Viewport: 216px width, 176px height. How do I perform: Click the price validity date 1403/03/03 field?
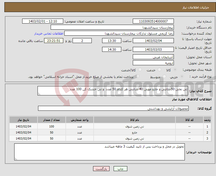click(153, 49)
